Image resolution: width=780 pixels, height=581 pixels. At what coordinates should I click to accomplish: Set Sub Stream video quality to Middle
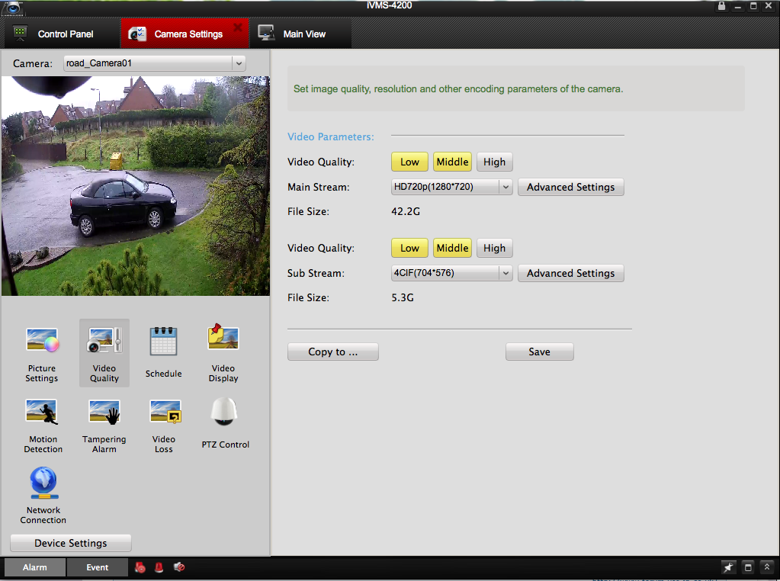click(452, 248)
